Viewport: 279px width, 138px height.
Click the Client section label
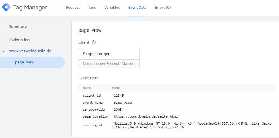click(84, 42)
